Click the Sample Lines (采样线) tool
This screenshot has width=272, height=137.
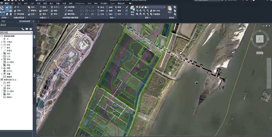coord(69,10)
